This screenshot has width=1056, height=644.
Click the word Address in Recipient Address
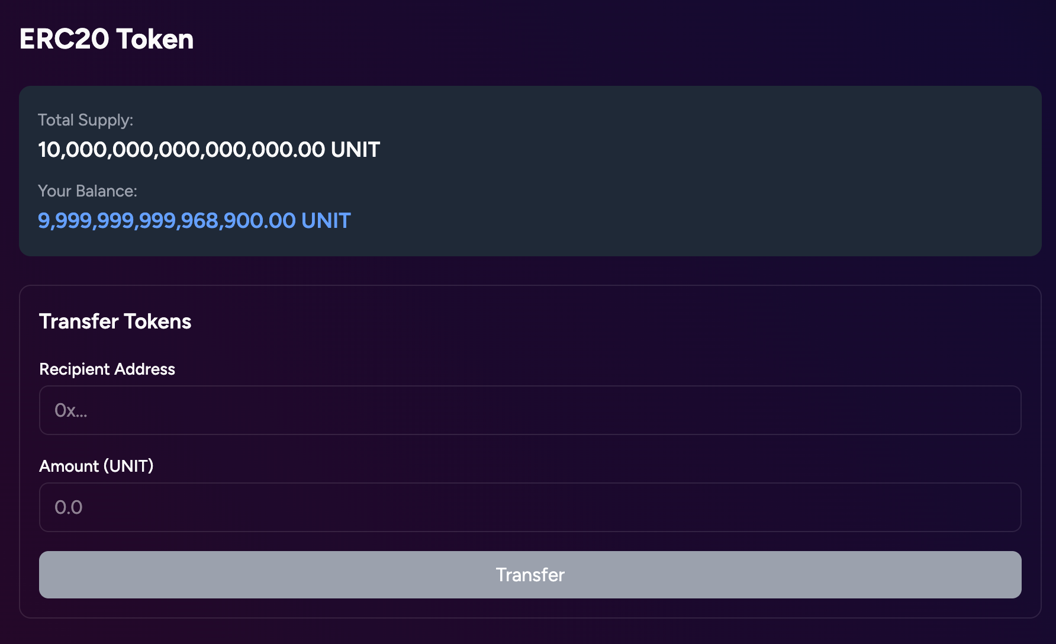click(x=145, y=369)
